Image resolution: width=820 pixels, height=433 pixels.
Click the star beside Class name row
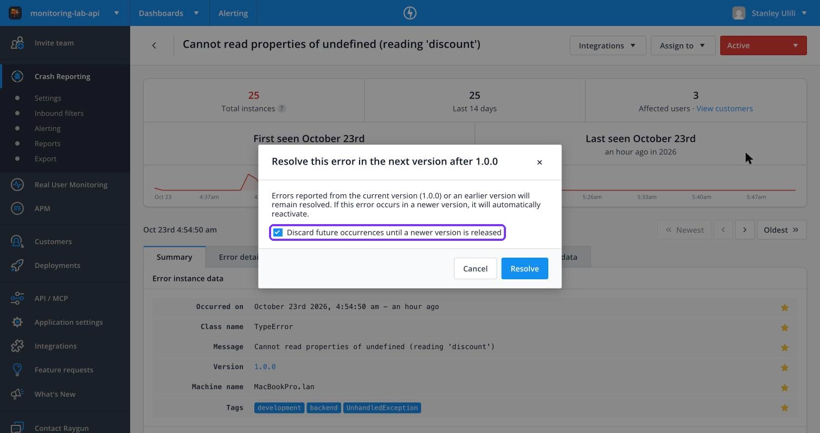(x=784, y=327)
